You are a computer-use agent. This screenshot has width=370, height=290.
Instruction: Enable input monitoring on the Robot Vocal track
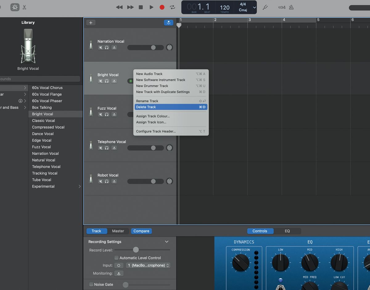pos(114,181)
